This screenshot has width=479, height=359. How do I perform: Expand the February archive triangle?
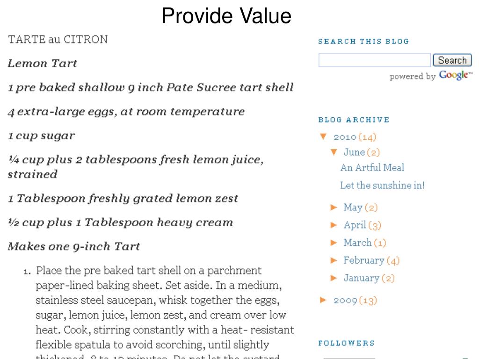coord(334,260)
